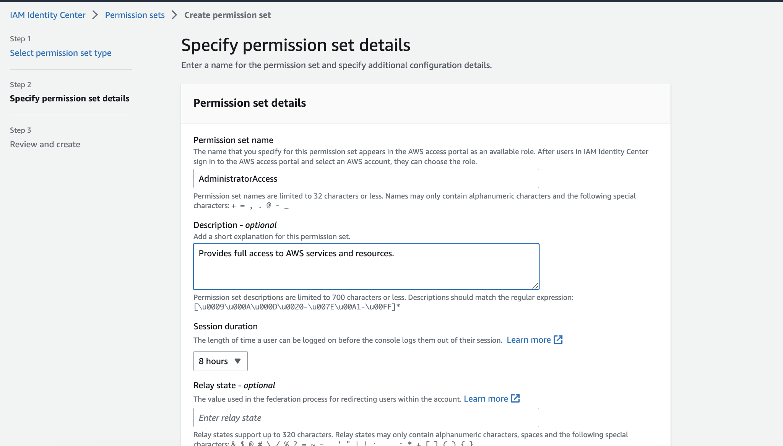Click the Create permission set breadcrumb label
The width and height of the screenshot is (783, 446).
coord(227,15)
